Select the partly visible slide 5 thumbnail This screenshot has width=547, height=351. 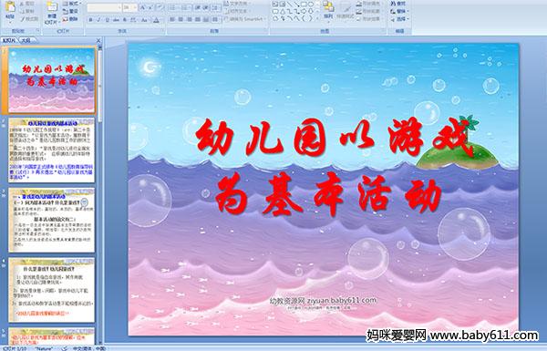pos(52,336)
